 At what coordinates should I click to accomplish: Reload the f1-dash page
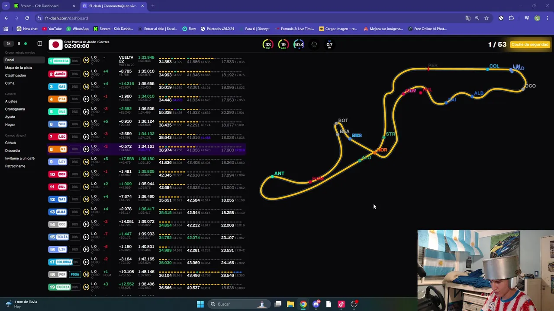27,18
